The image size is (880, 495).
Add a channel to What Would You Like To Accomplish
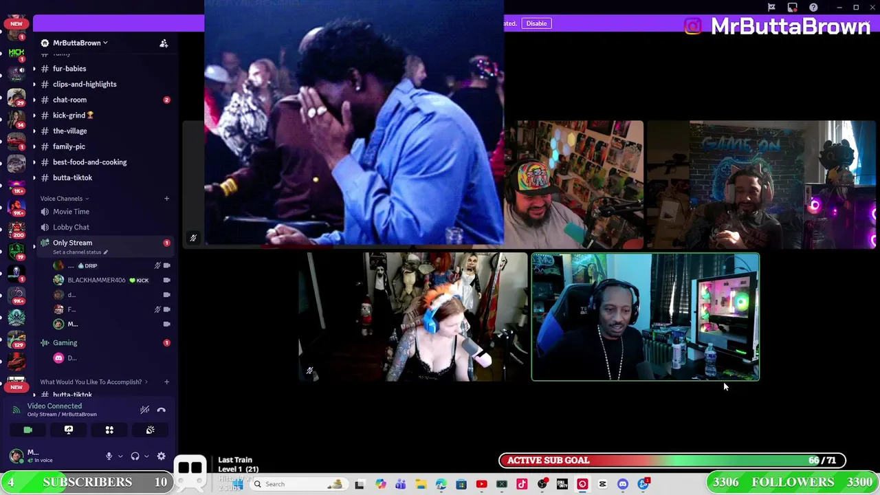click(166, 382)
